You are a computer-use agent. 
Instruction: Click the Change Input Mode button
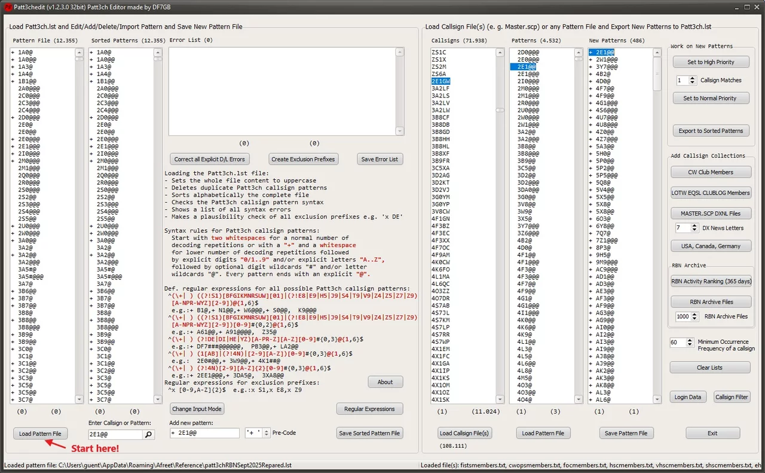197,409
